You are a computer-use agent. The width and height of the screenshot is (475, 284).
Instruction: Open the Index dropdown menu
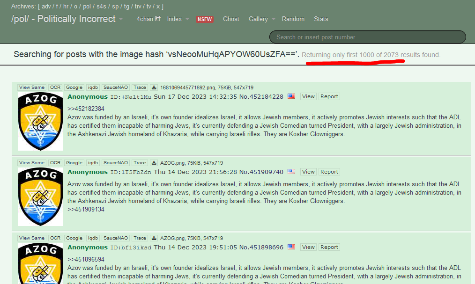(x=178, y=19)
